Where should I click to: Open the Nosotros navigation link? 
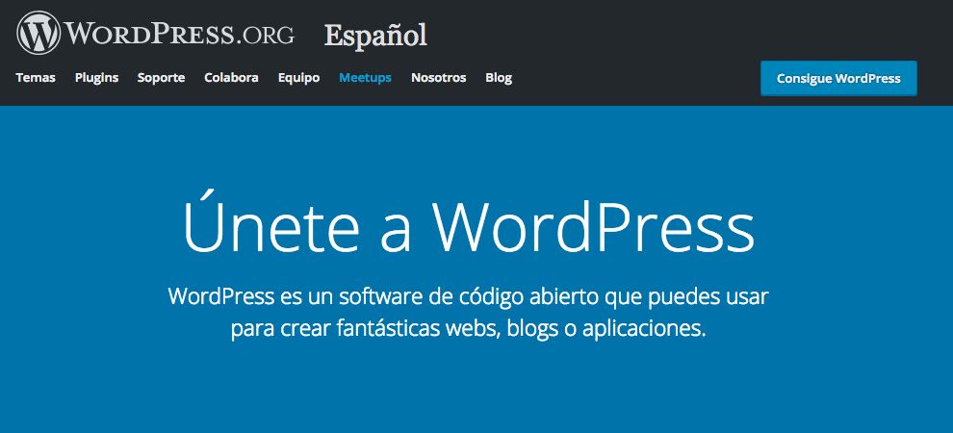439,78
